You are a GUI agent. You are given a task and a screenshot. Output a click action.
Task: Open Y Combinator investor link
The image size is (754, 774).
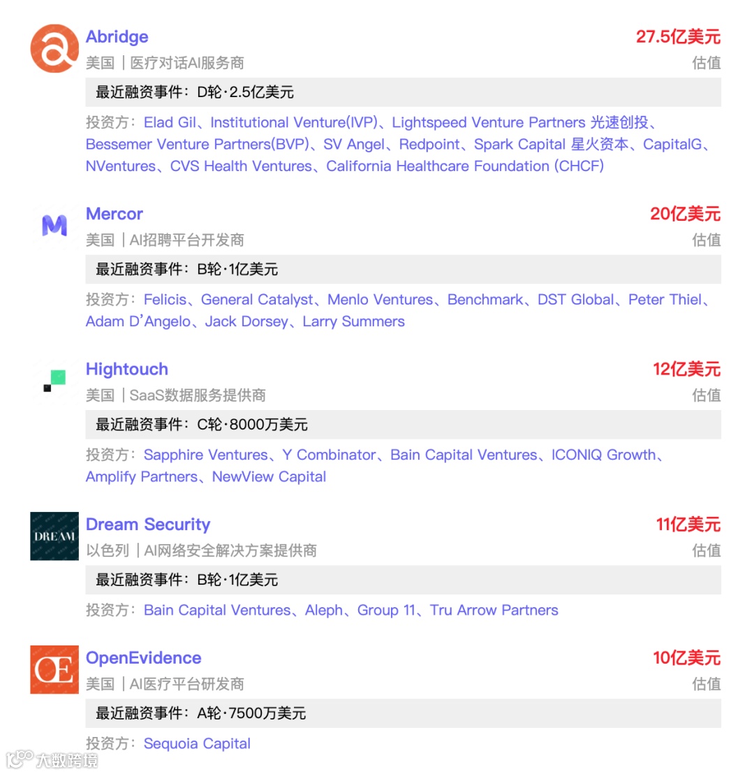point(329,455)
